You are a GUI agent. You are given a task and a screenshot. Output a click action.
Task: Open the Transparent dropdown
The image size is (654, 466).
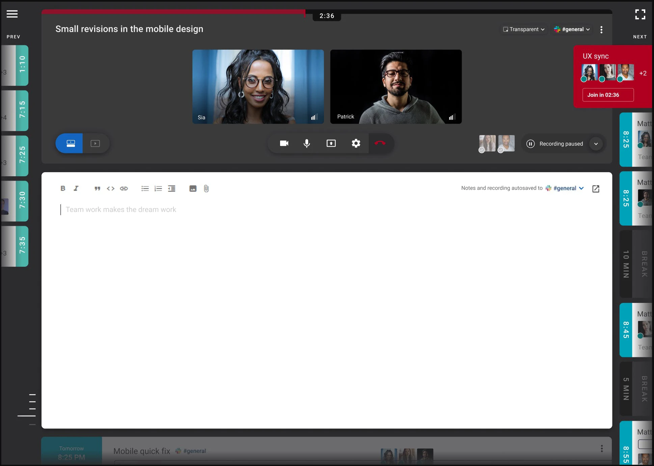tap(524, 29)
